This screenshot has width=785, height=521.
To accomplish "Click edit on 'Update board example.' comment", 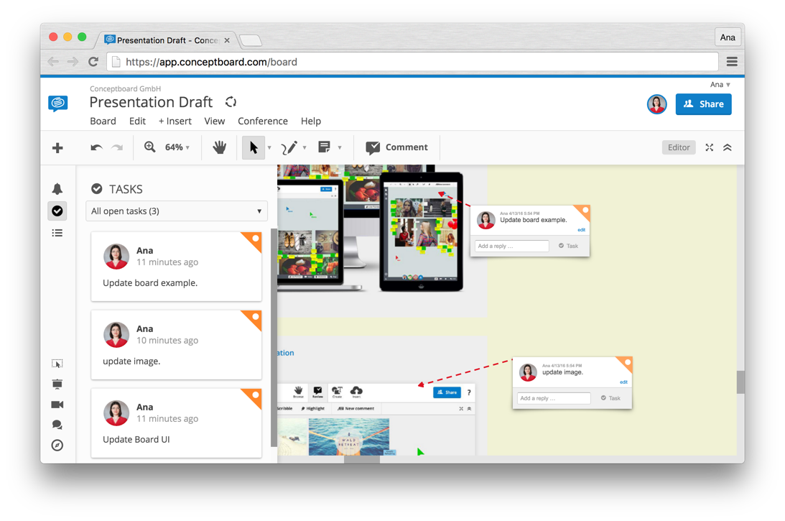I will [581, 230].
